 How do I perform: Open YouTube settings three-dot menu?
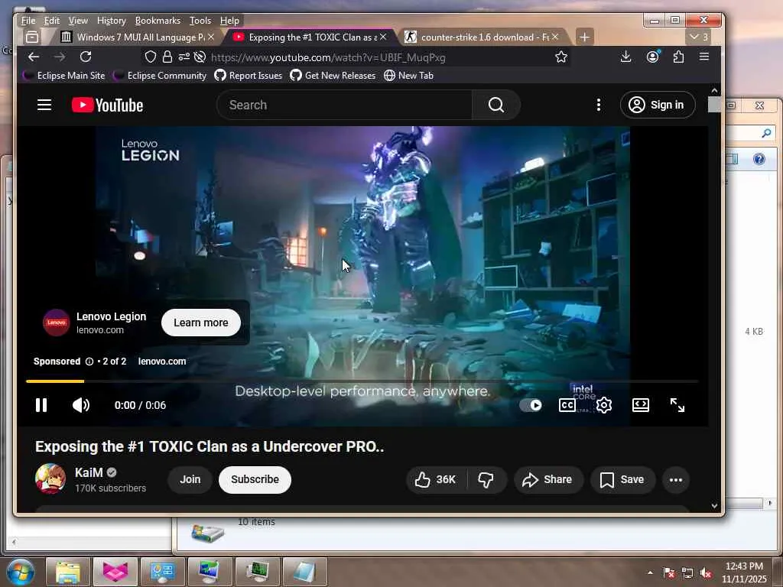(x=598, y=105)
